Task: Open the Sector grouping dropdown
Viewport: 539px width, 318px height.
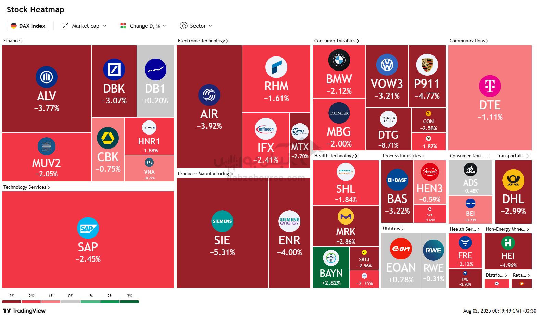Action: (196, 26)
